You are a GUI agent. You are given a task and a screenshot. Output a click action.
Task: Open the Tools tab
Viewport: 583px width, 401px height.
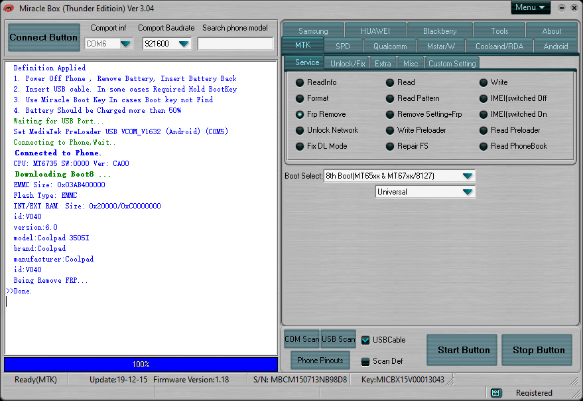pyautogui.click(x=499, y=31)
